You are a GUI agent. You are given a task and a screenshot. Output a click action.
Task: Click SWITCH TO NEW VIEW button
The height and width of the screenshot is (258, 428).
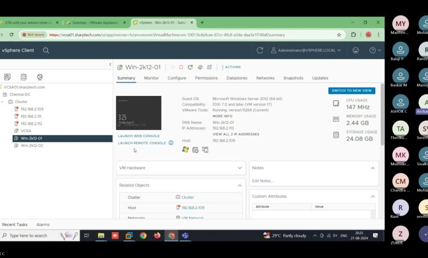click(352, 91)
